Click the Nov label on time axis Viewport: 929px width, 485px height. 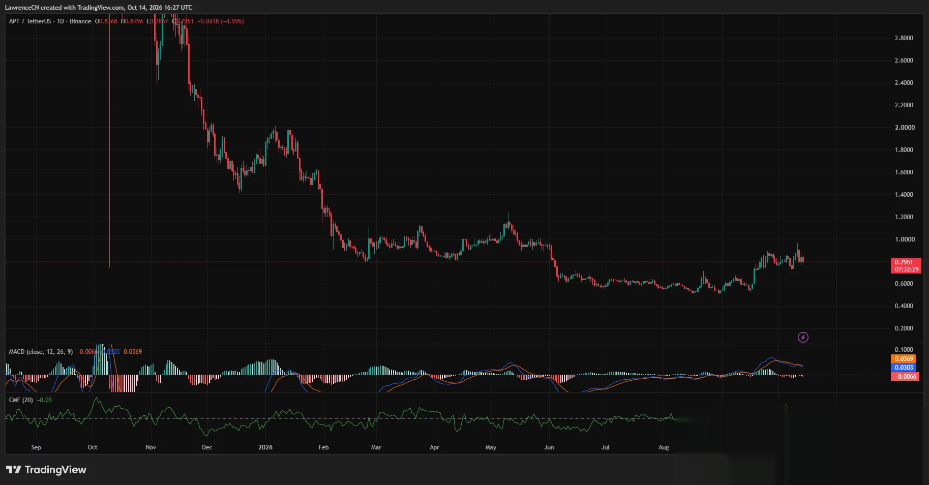[151, 447]
